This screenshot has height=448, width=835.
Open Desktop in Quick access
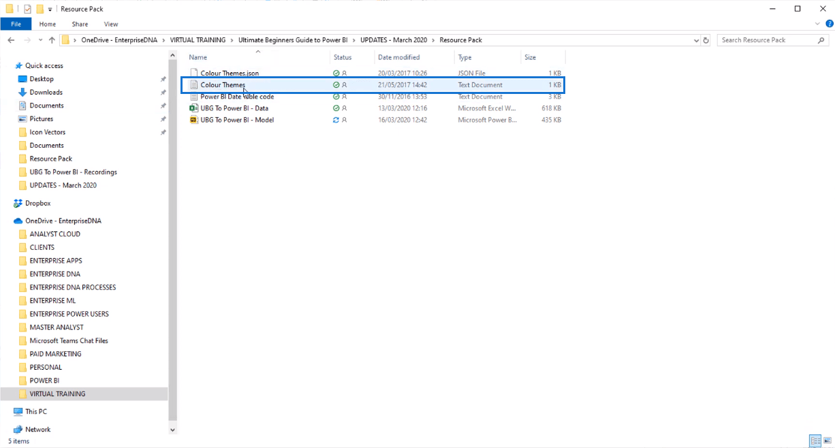click(x=42, y=79)
